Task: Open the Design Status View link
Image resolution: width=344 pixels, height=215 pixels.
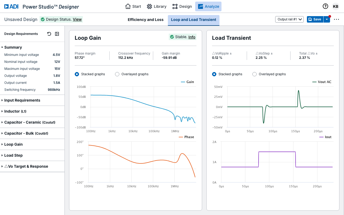Action: 77,19
